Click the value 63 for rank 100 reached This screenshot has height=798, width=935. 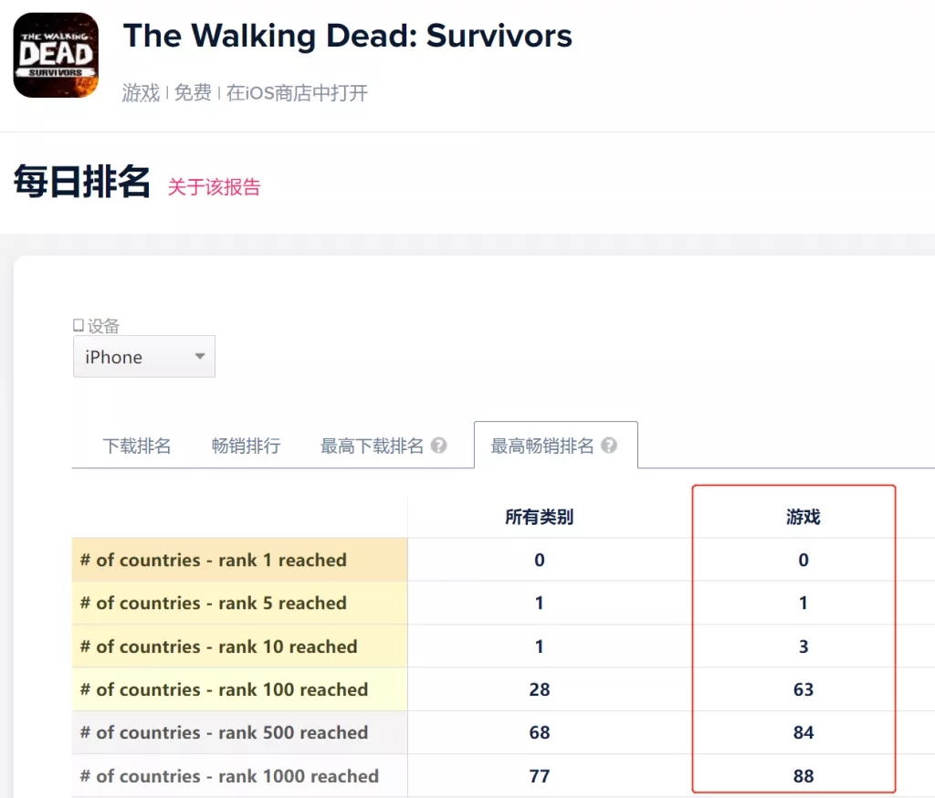tap(804, 689)
